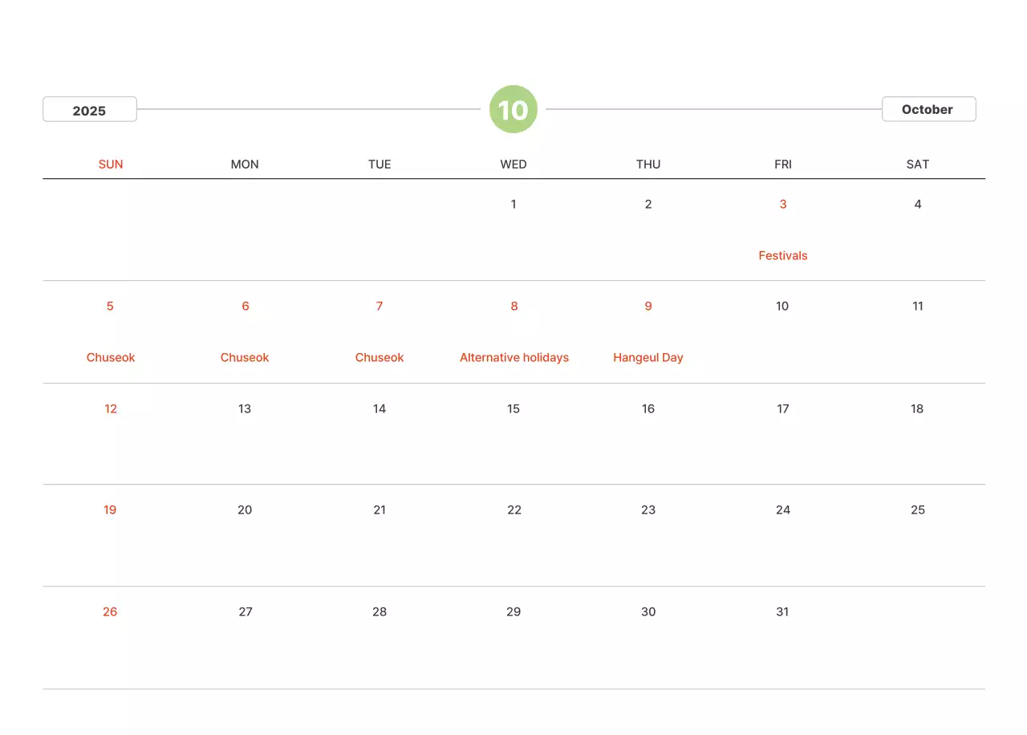
Task: Click the green month 10 circle
Action: pos(513,109)
